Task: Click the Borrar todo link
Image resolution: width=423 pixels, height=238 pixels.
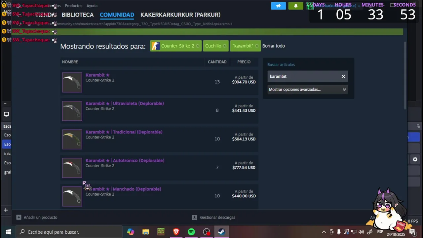Action: 273,46
